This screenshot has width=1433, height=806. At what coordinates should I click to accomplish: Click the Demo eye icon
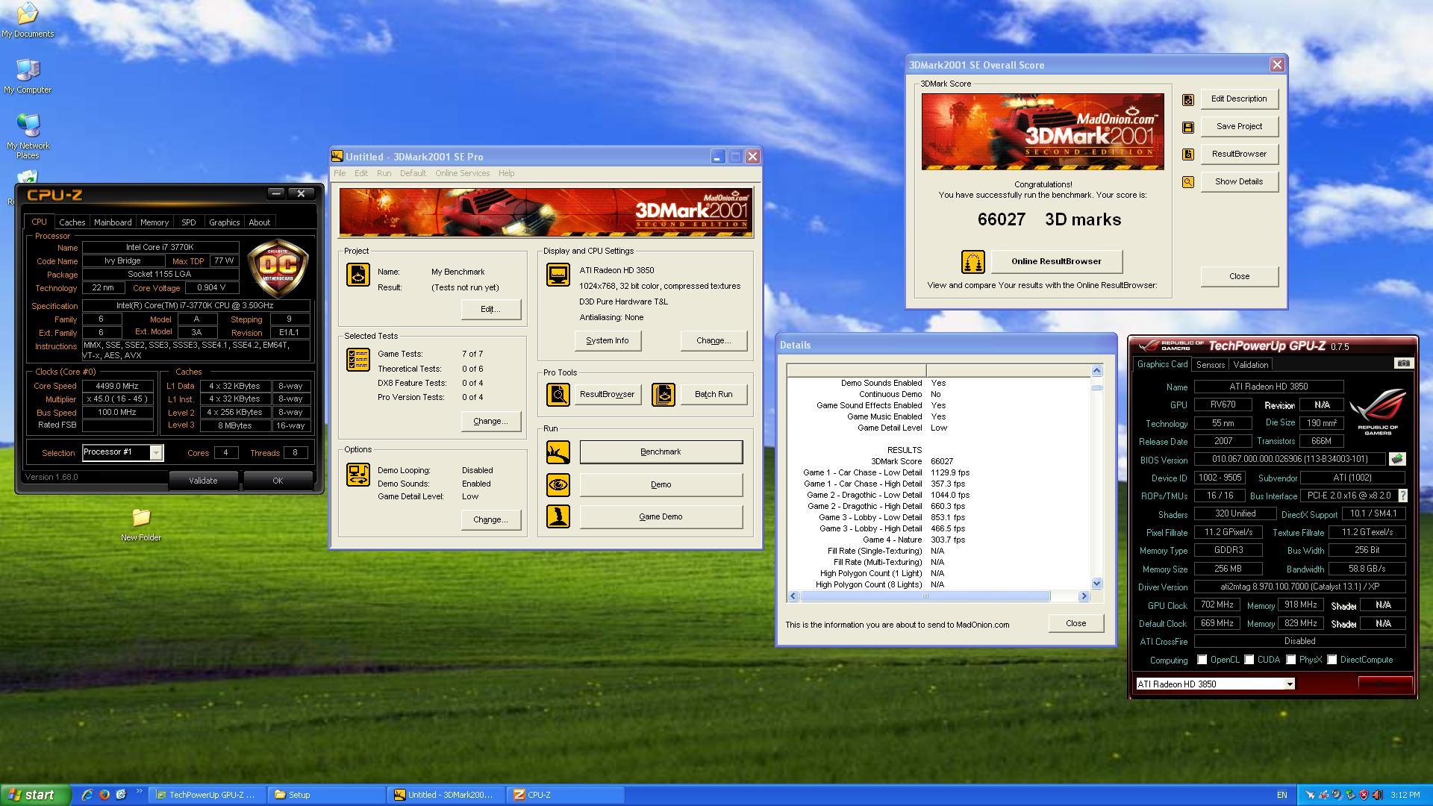(x=558, y=484)
